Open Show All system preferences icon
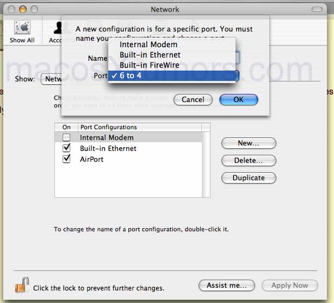The width and height of the screenshot is (334, 303). (22, 27)
